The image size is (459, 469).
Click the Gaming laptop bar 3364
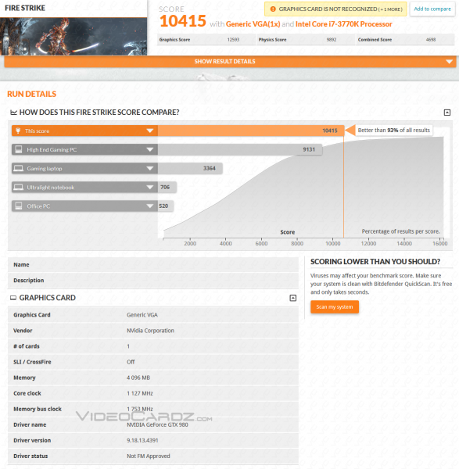pyautogui.click(x=190, y=168)
